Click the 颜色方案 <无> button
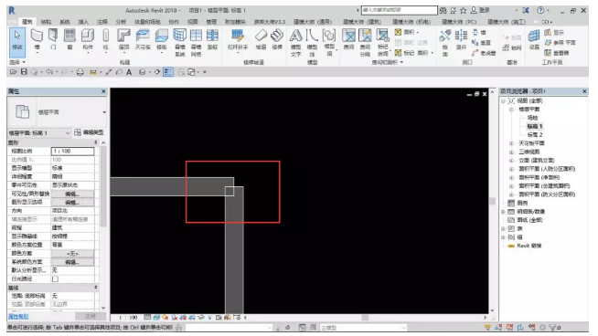Viewport: 598px width, 336px height. tap(72, 253)
